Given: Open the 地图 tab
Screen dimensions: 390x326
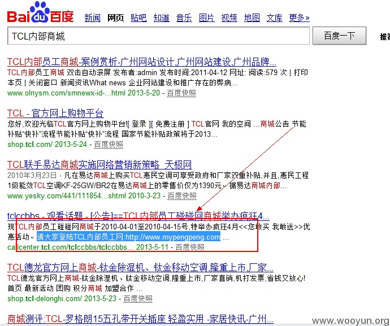Looking at the screenshot, I should tap(252, 18).
